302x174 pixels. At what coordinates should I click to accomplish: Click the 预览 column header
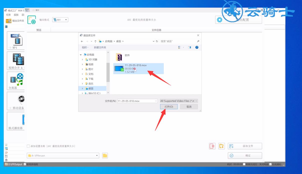point(39,30)
